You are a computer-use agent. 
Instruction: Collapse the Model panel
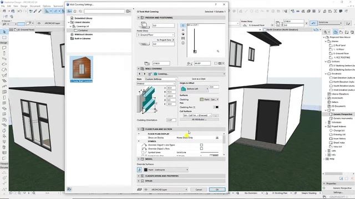139,159
